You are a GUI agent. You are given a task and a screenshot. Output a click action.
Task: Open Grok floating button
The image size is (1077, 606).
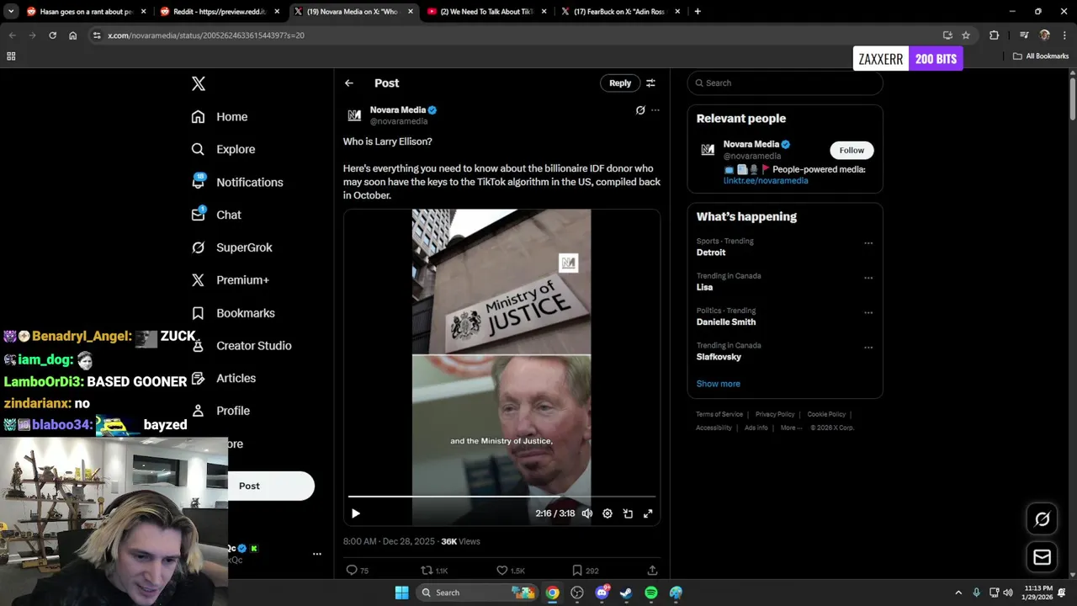click(x=1042, y=519)
